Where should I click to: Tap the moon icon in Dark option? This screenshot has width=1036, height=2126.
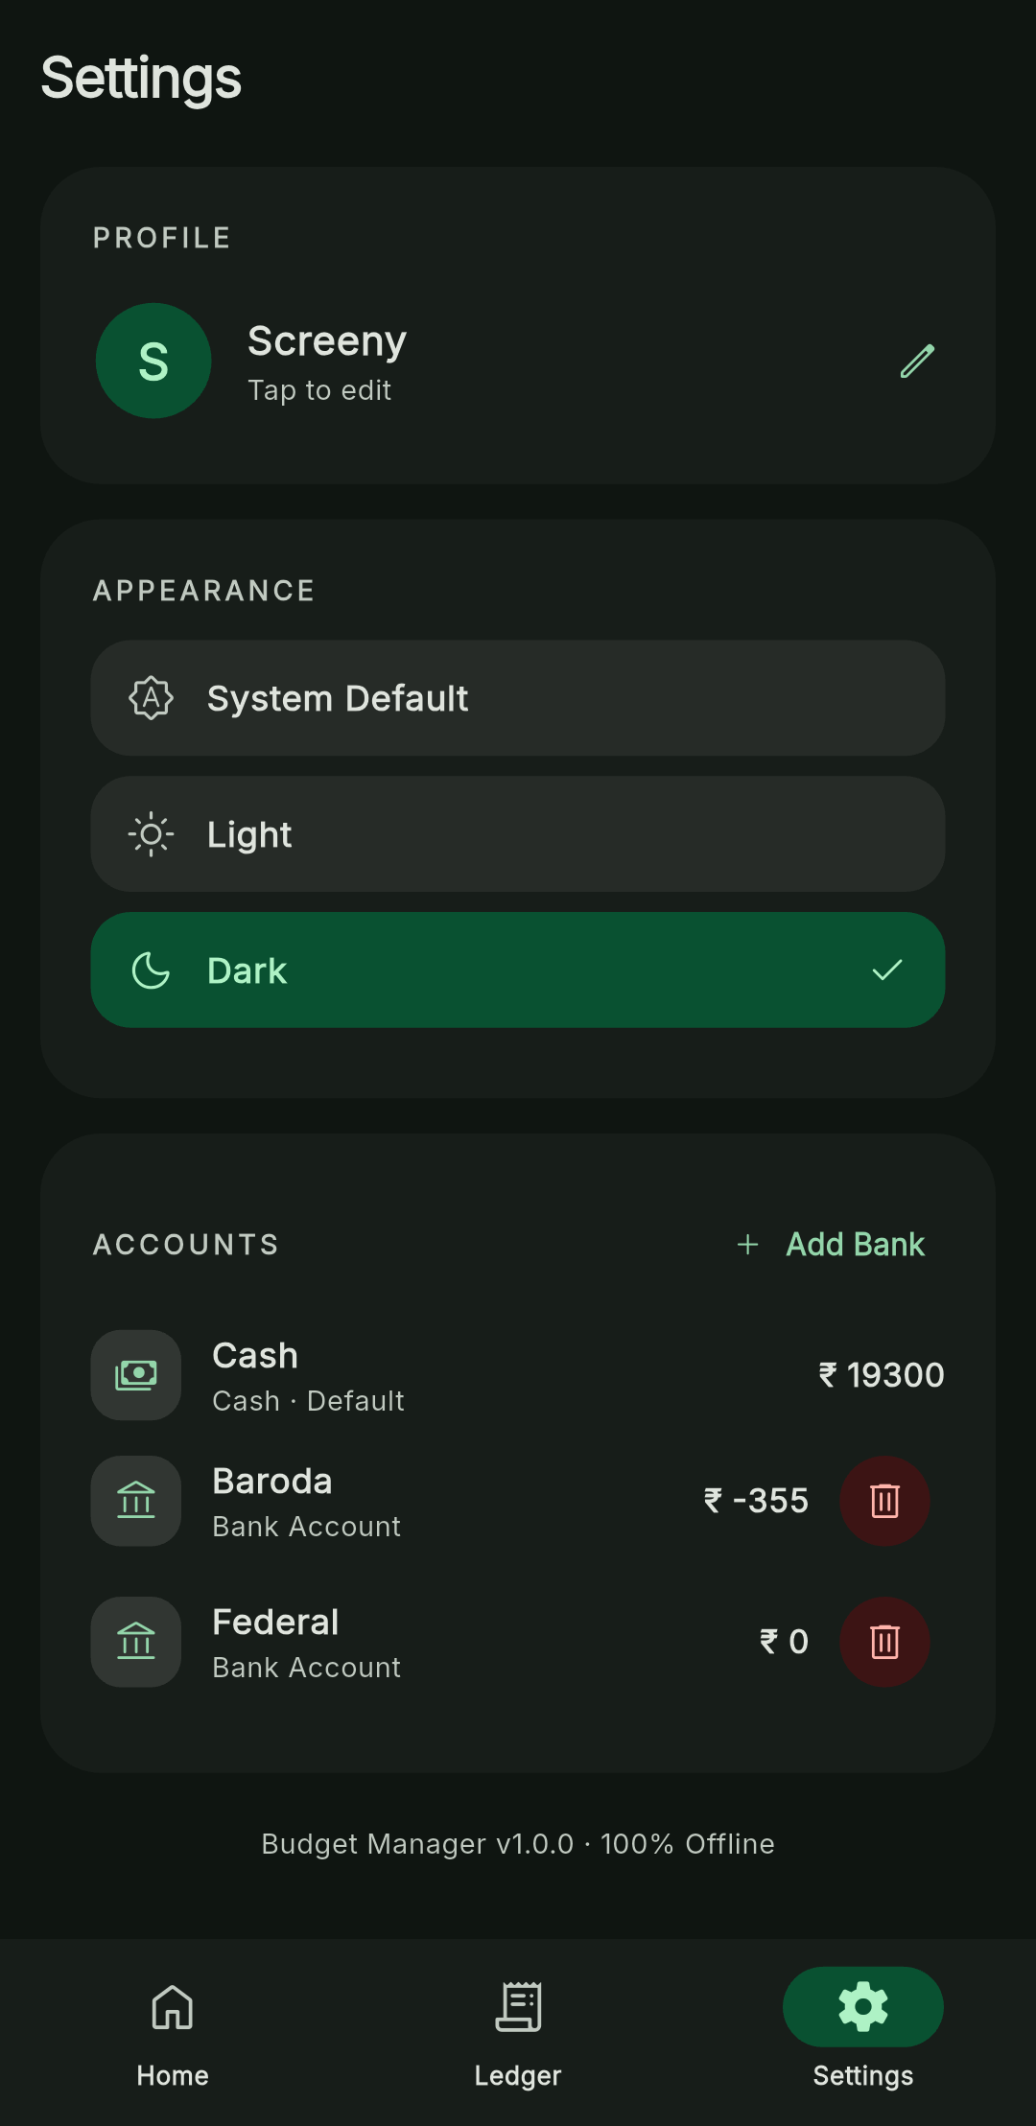(x=151, y=970)
